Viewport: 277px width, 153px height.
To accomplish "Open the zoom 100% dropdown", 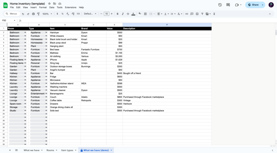I will click(x=47, y=14).
